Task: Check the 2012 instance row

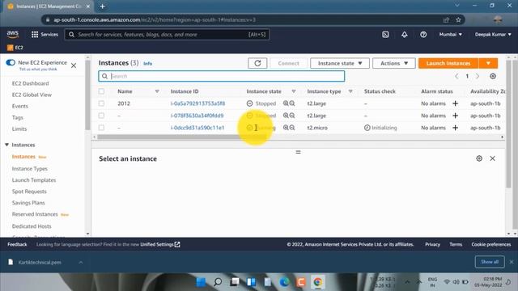Action: (x=101, y=103)
